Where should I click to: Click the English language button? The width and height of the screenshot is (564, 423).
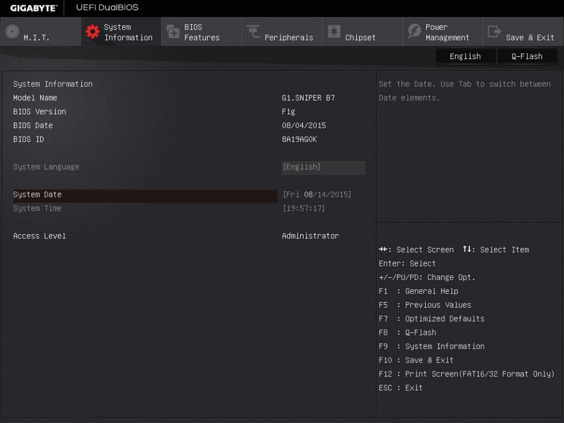coord(465,56)
